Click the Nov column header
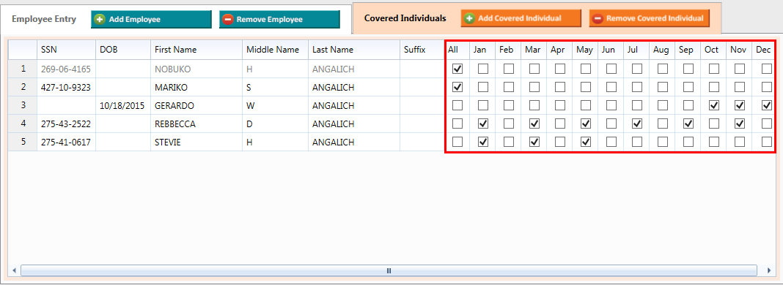Viewport: 783px width, 285px height. [738, 50]
